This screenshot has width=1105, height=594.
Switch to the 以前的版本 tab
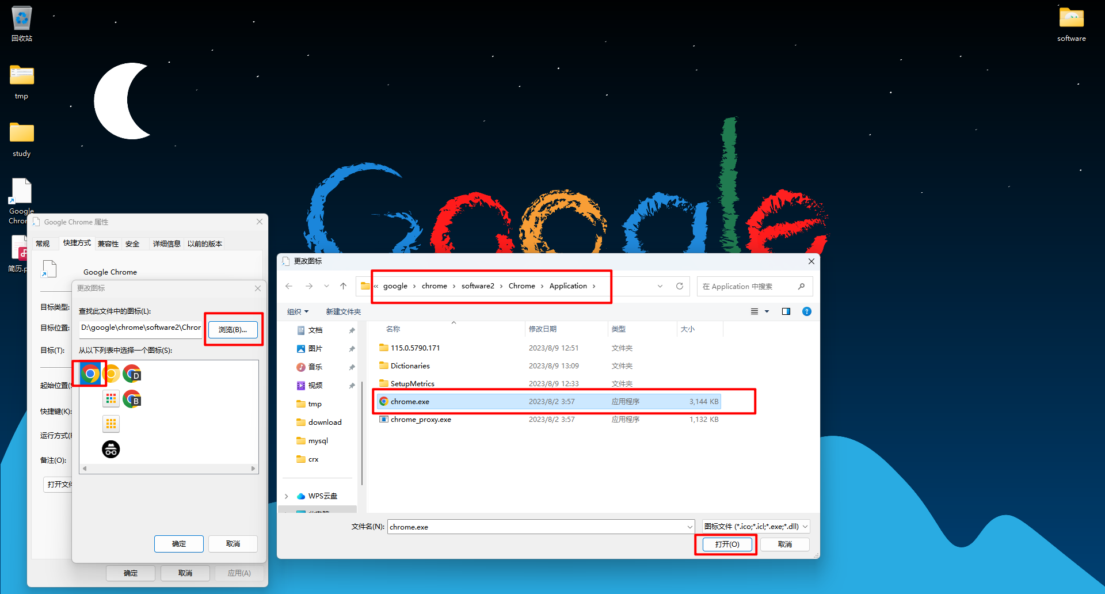(x=205, y=244)
